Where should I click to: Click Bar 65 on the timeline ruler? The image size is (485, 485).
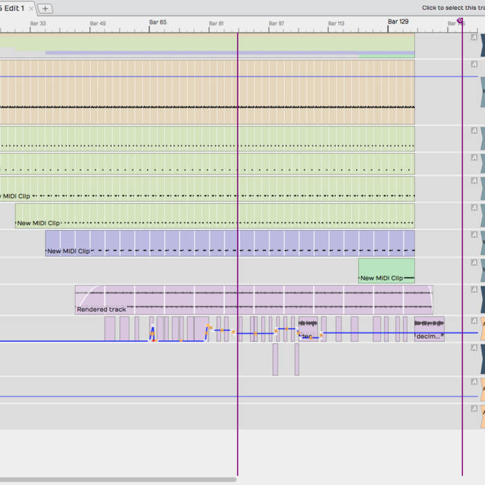[x=158, y=22]
